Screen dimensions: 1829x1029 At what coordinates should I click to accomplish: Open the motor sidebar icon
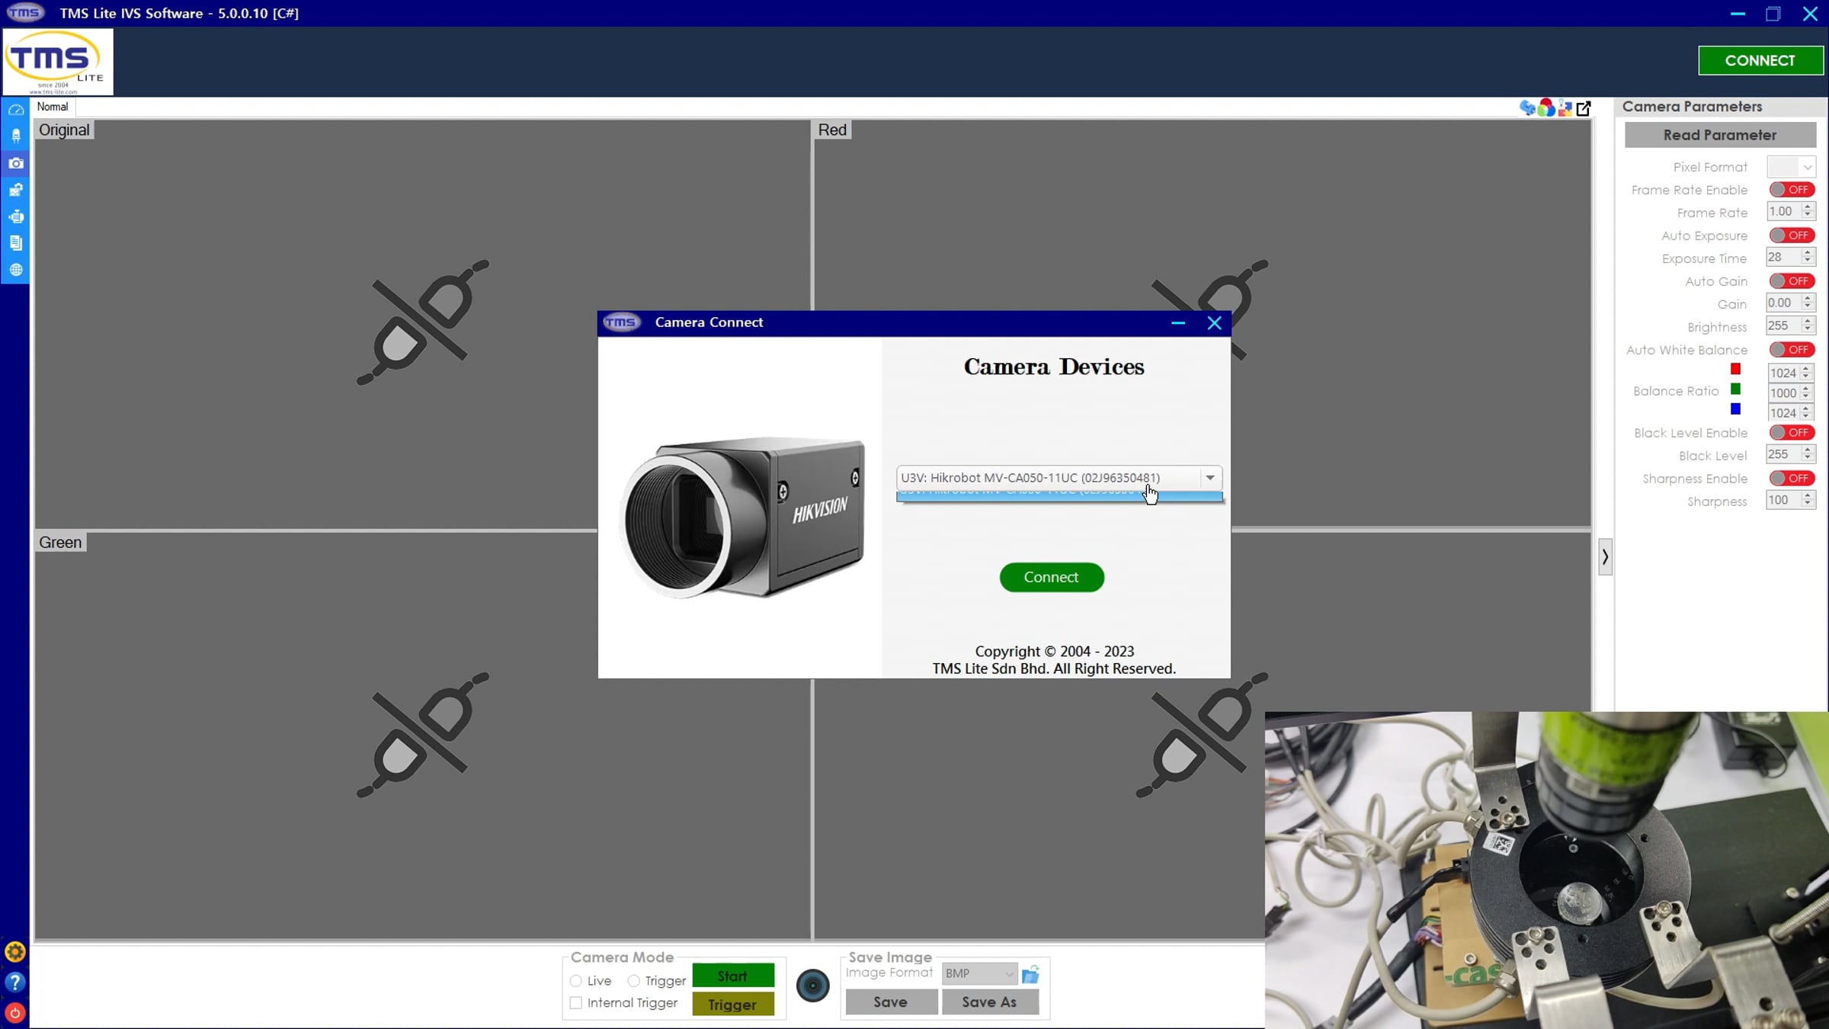(16, 216)
